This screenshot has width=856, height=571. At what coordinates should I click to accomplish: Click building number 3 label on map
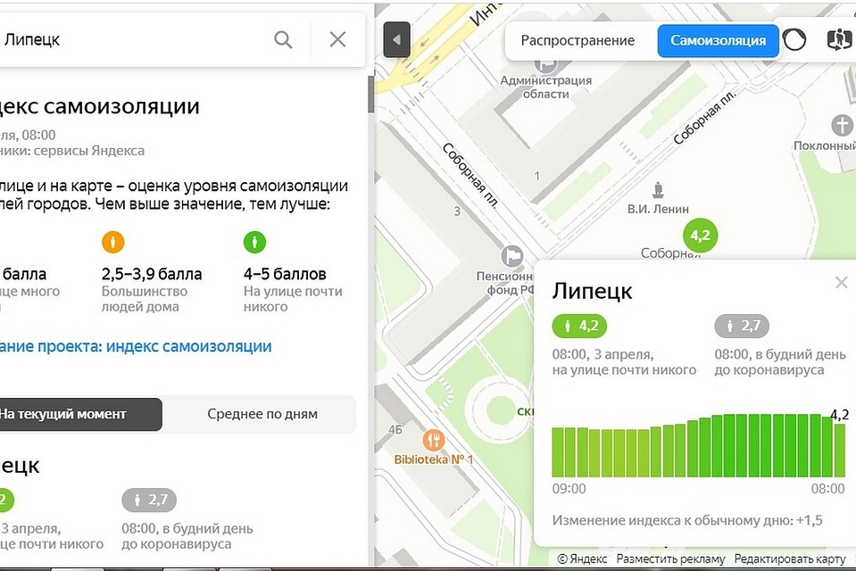(x=457, y=211)
